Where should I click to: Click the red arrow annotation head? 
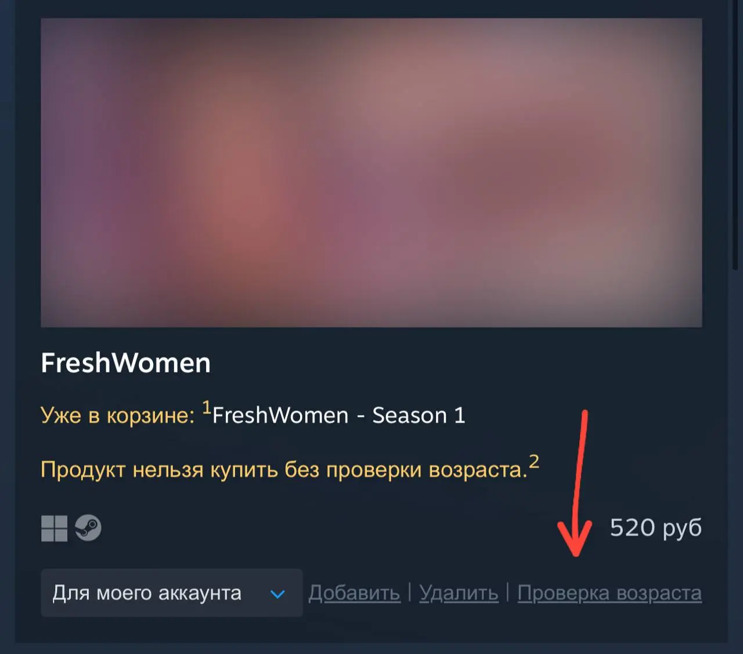(575, 537)
